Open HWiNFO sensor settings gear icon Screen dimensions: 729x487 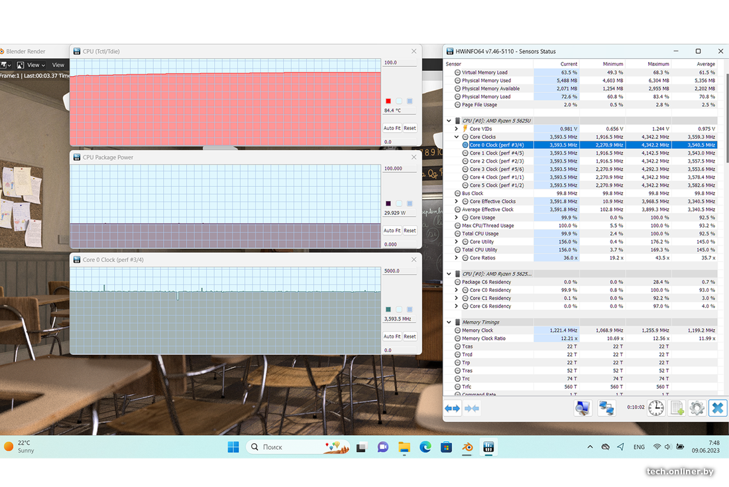tap(697, 408)
